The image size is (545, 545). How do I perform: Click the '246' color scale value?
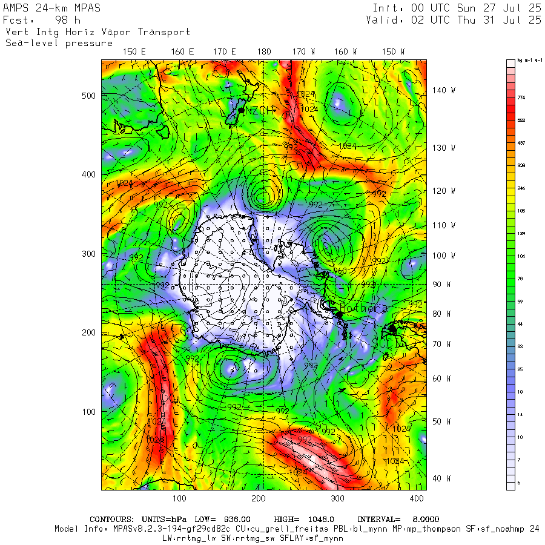[521, 188]
